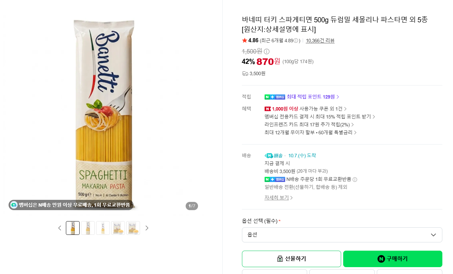This screenshot has height=274, width=453.
Task: Click the green 구매하기 button
Action: pyautogui.click(x=393, y=259)
